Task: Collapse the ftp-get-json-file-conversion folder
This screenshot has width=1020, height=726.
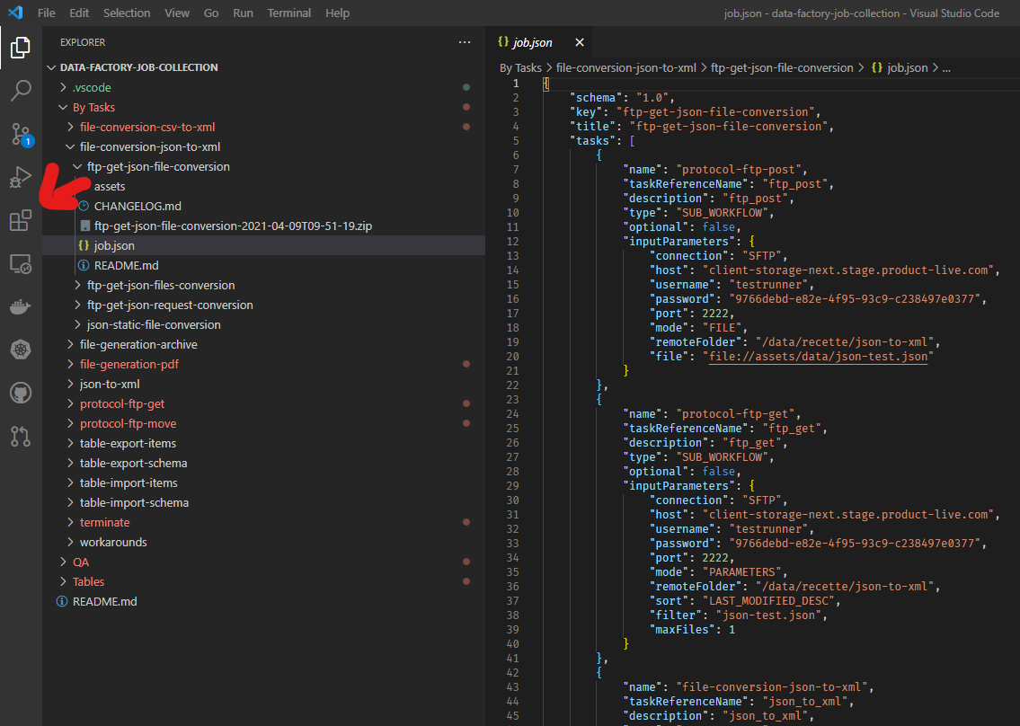Action: point(158,166)
